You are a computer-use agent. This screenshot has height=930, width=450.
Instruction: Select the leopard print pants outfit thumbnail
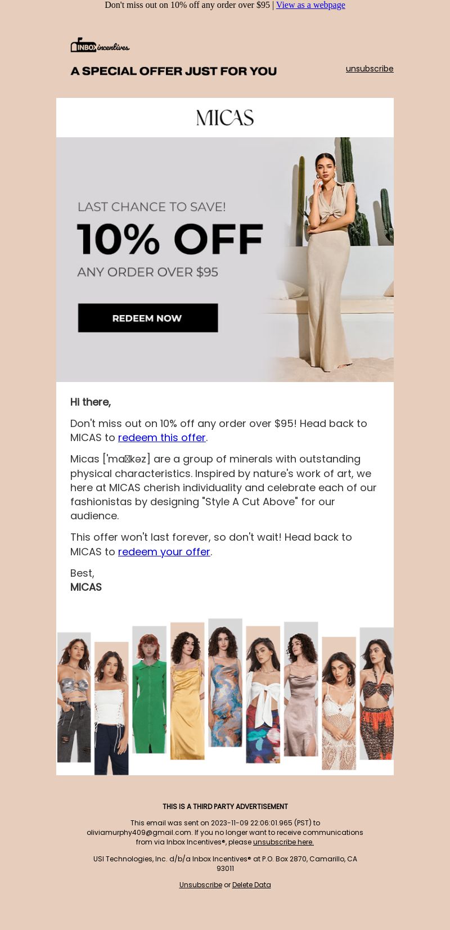click(376, 694)
